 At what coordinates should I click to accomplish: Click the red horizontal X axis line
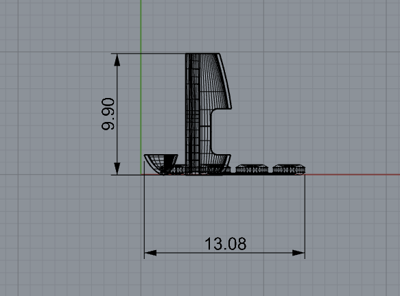[352, 175]
